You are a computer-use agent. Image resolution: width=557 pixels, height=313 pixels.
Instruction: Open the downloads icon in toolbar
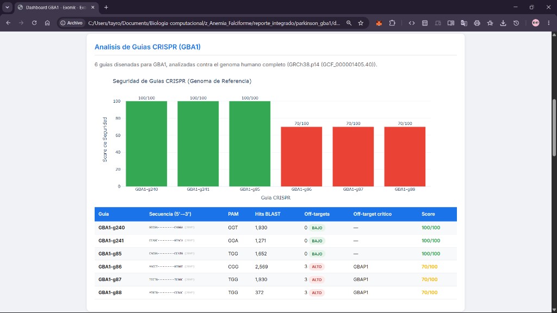[503, 23]
